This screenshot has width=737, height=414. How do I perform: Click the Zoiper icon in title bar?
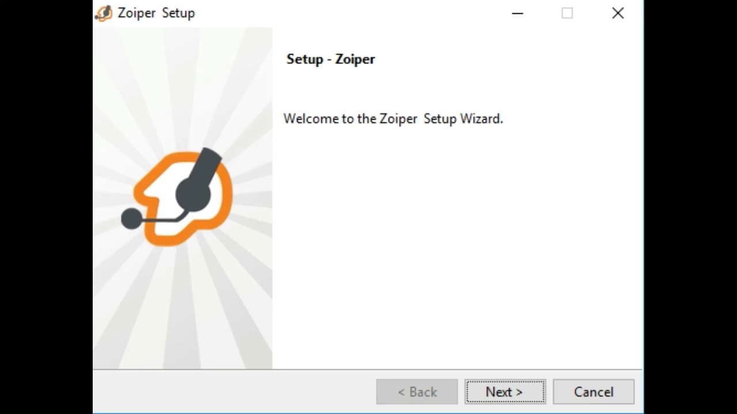point(104,13)
